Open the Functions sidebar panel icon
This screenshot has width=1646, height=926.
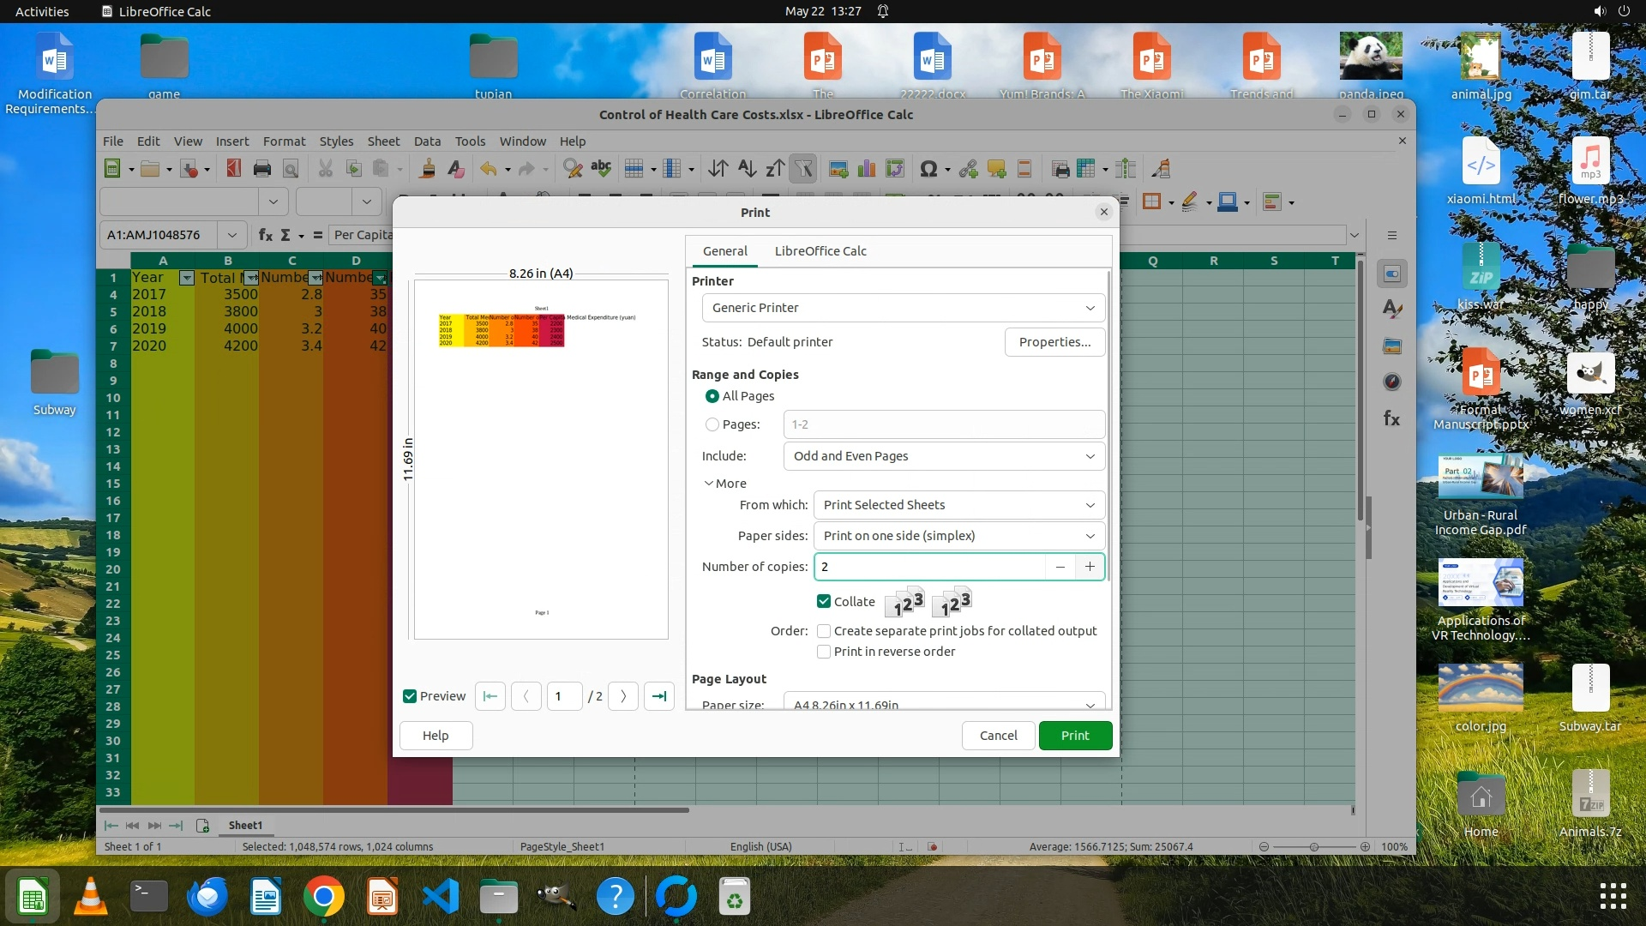point(1391,419)
